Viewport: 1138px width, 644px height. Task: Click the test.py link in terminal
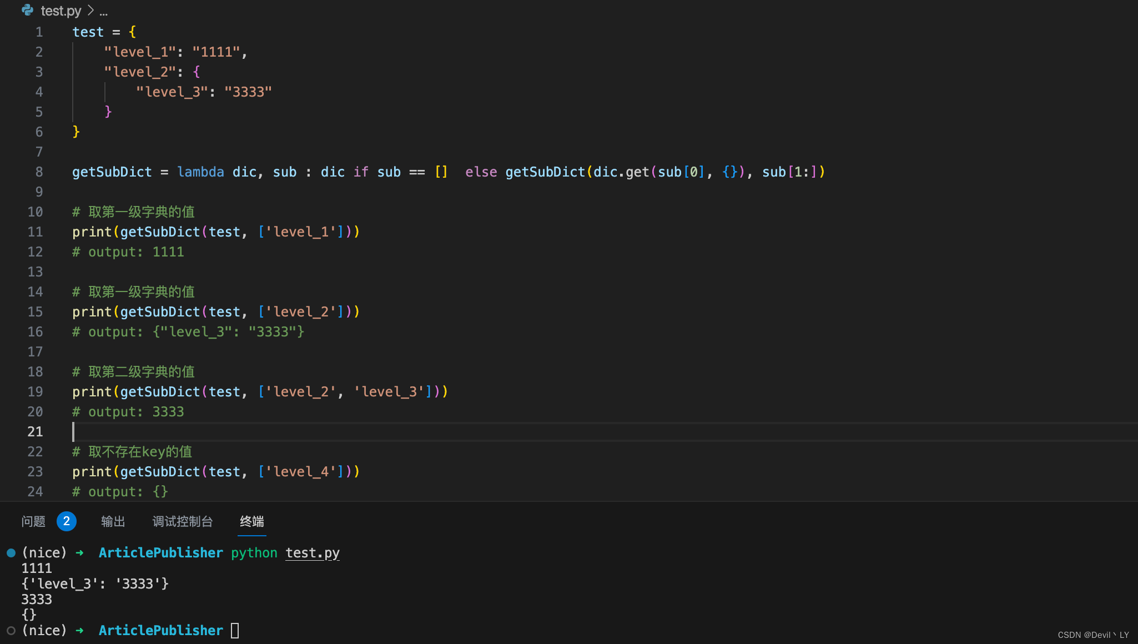313,553
